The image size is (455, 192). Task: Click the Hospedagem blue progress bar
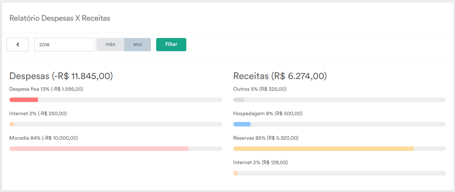tap(339, 124)
